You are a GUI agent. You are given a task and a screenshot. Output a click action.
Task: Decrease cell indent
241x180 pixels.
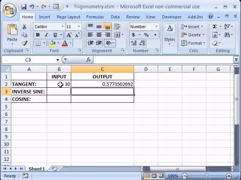[x=90, y=43]
